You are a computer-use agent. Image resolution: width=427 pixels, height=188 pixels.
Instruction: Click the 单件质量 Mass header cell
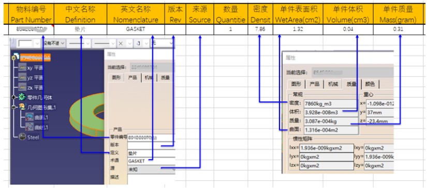pos(398,14)
